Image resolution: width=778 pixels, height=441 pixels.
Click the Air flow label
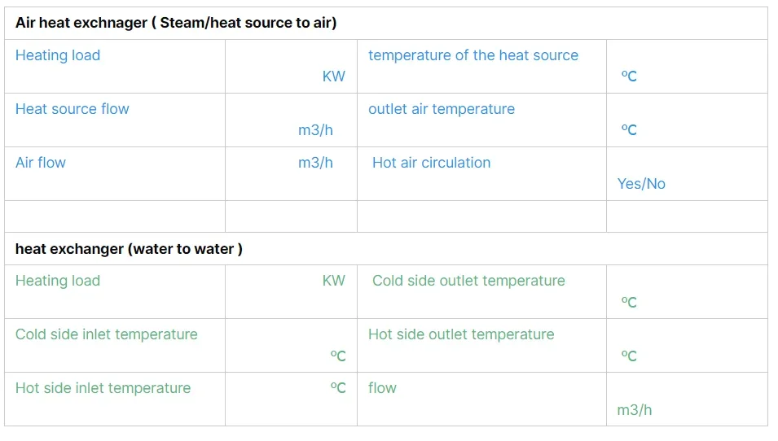point(41,163)
